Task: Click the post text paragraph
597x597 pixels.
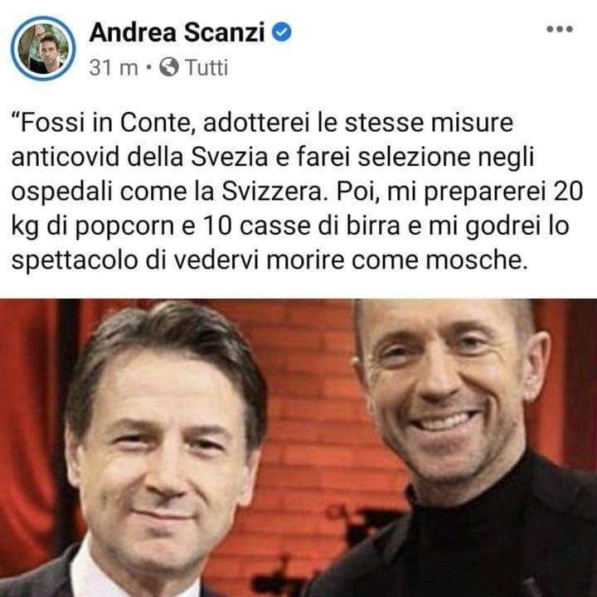Action: pos(297,192)
